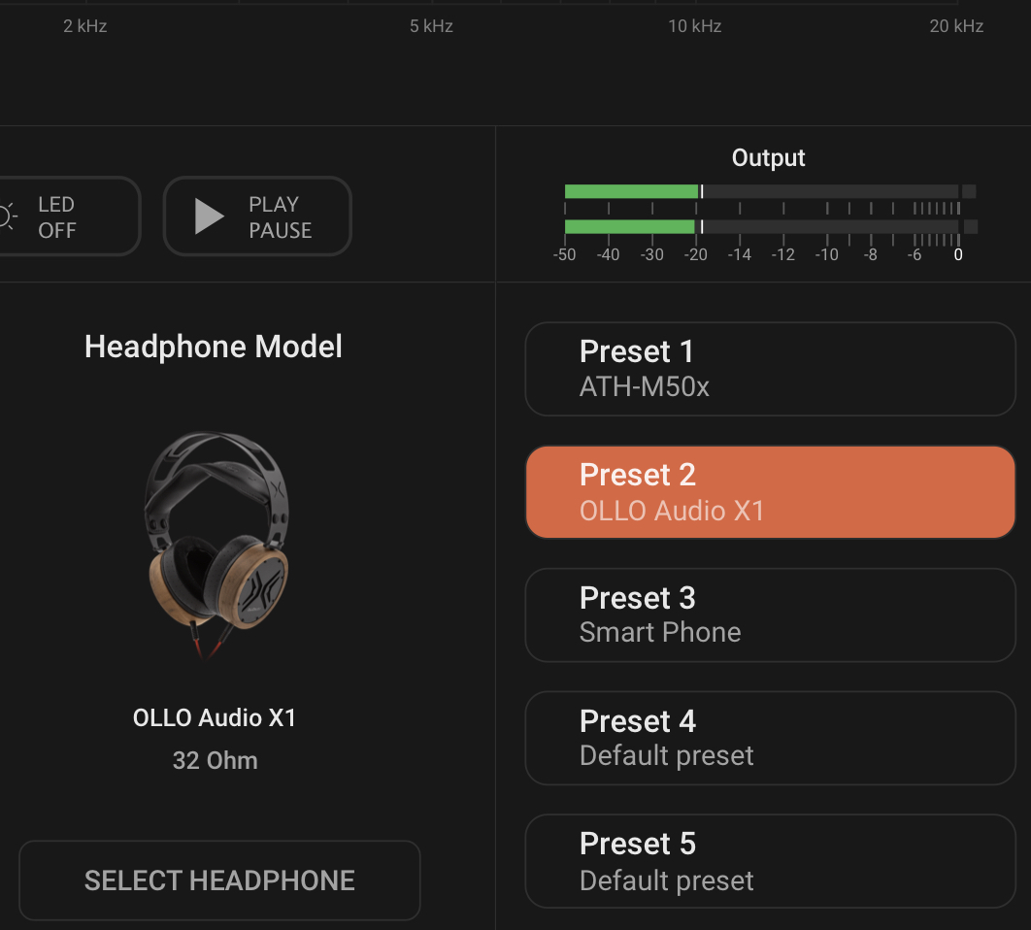Click the Headphone Model heading
The image size is (1031, 930).
point(214,347)
